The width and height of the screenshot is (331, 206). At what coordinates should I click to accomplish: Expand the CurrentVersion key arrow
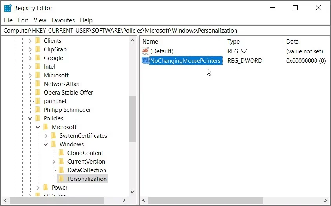[54, 162]
